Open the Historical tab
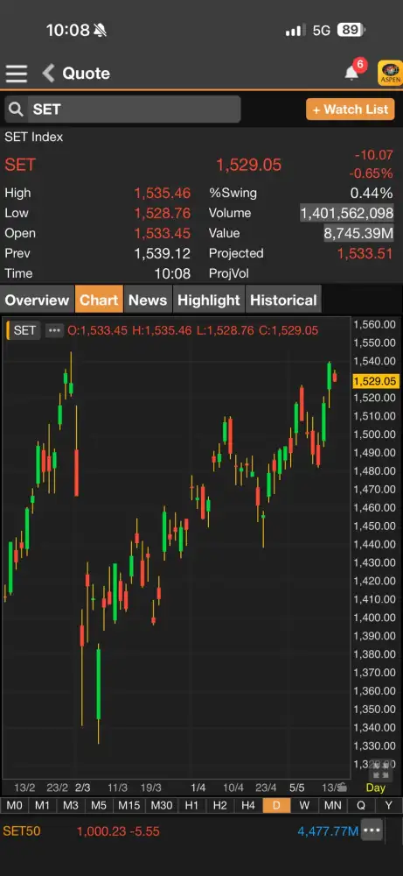403x876 pixels. pyautogui.click(x=283, y=300)
